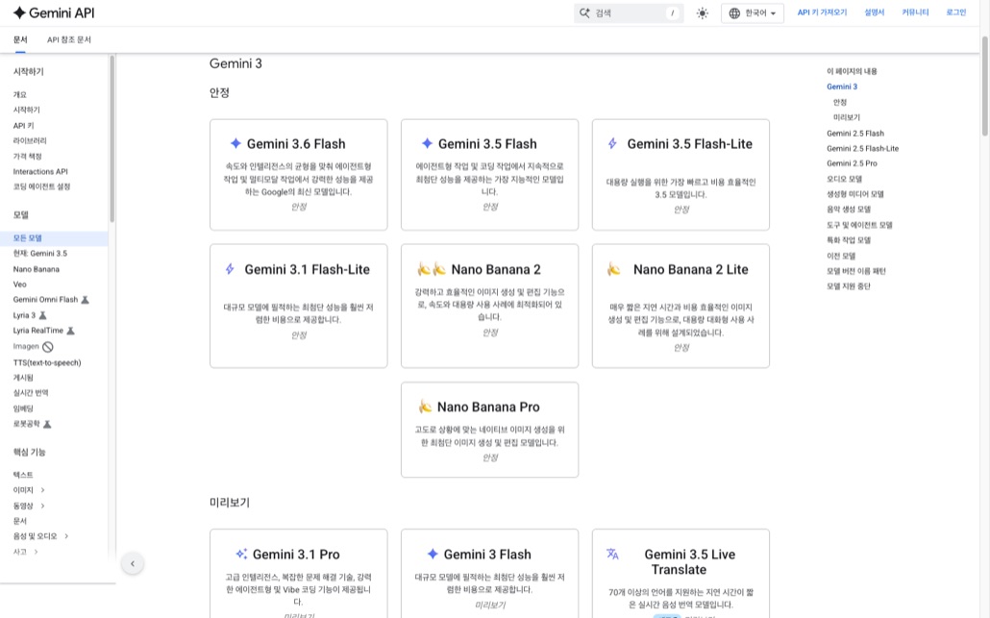
Task: Switch to the 문서 tab
Action: [x=20, y=39]
